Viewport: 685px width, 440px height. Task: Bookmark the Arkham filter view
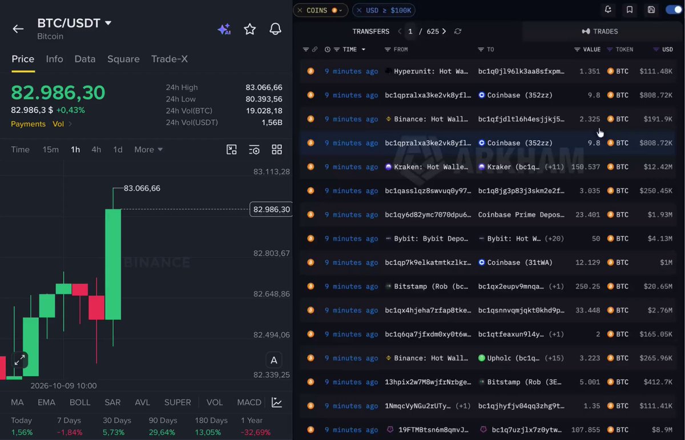click(629, 10)
